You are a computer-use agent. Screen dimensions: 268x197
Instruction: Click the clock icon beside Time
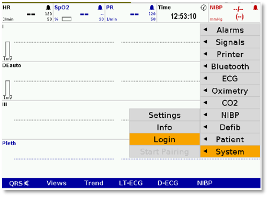coord(203,7)
